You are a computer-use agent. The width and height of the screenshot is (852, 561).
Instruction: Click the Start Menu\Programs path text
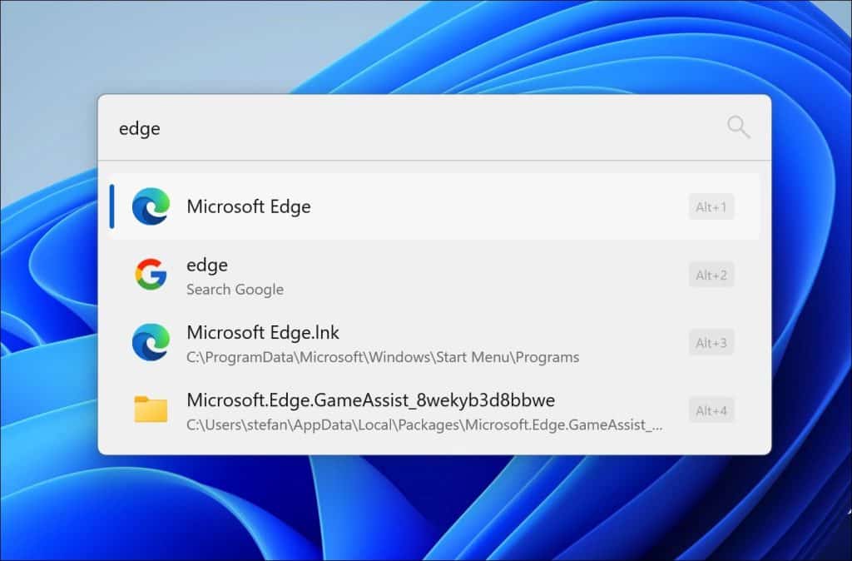[383, 357]
